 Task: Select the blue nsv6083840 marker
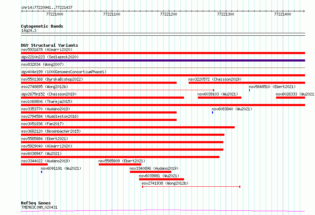[213, 112]
